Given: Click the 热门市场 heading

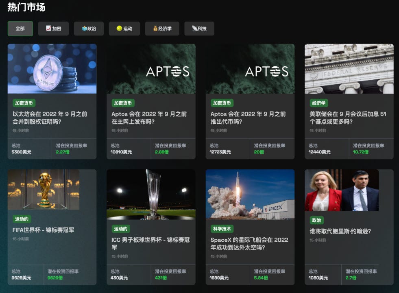Looking at the screenshot, I should 26,7.
